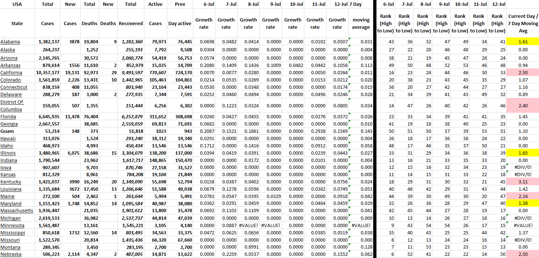
Task: Open the Nebraska state link
Action: (11, 254)
